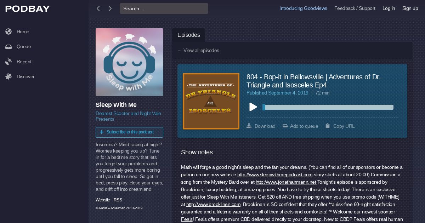Click Published September 4, 2019 date

(277, 93)
